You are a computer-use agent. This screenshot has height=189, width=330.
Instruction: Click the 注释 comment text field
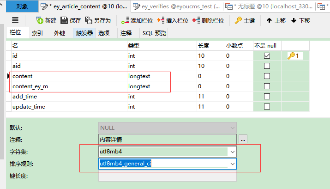(167, 139)
